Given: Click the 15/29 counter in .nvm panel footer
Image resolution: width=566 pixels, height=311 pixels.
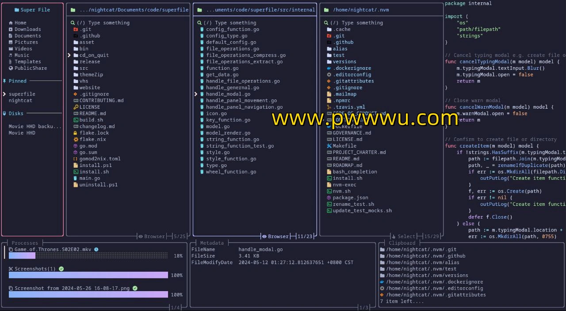Looking at the screenshot, I should click(x=432, y=236).
